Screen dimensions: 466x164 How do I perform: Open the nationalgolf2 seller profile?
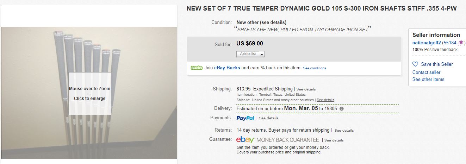pyautogui.click(x=427, y=43)
